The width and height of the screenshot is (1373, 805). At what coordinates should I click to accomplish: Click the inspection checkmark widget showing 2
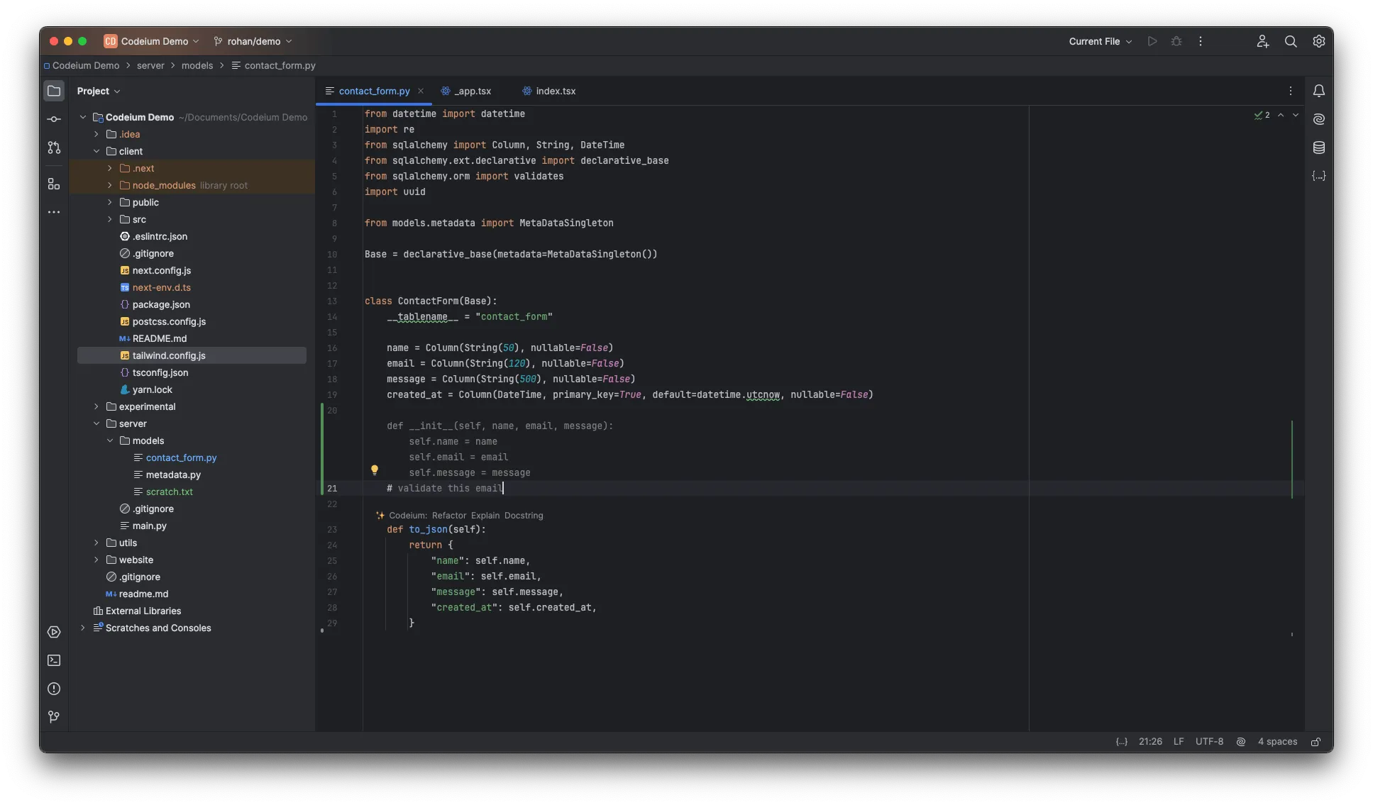(1262, 115)
